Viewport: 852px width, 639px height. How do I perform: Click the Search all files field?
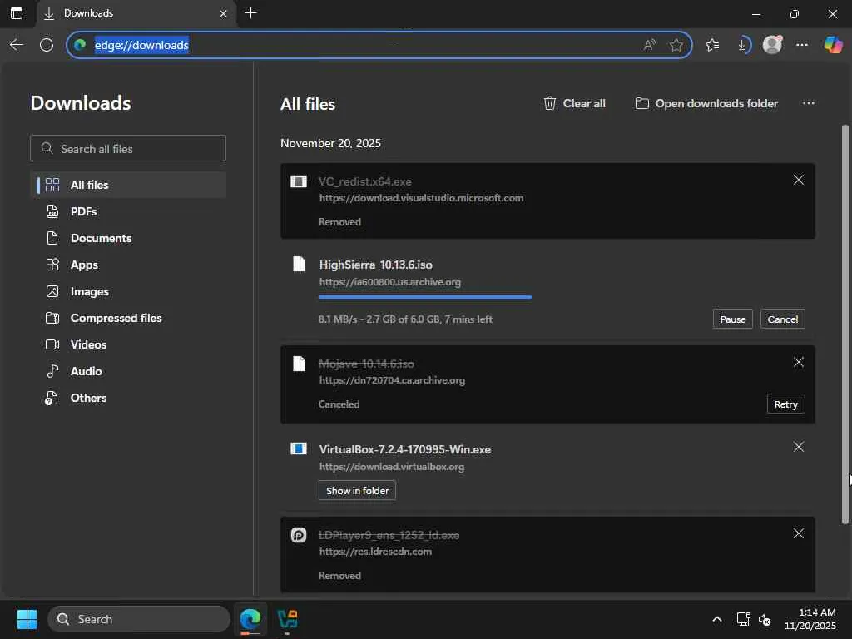pos(128,149)
